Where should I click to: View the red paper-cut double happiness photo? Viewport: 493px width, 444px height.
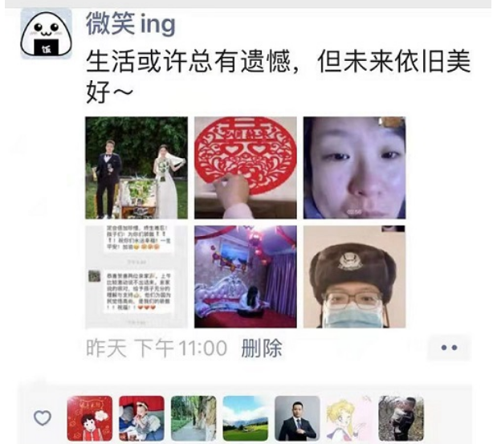(245, 168)
